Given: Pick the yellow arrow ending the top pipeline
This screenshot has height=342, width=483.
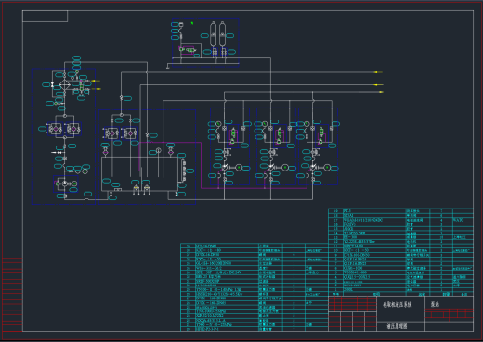Looking at the screenshot, I should [378, 72].
